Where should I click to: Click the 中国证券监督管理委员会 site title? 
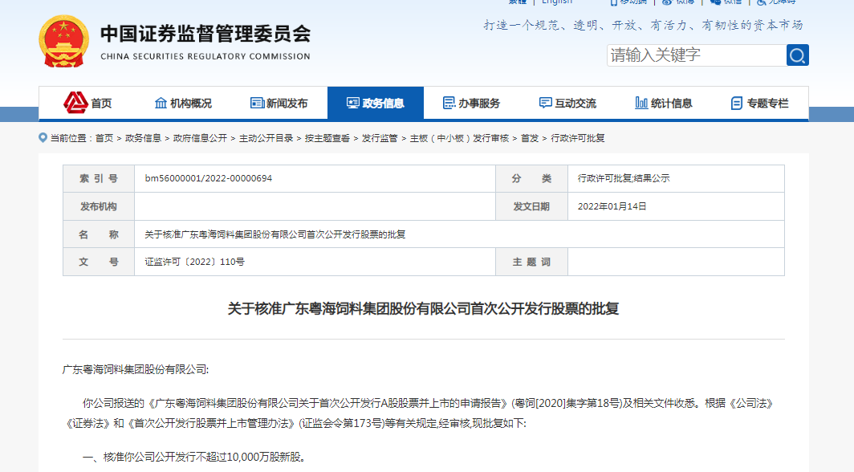(x=205, y=34)
